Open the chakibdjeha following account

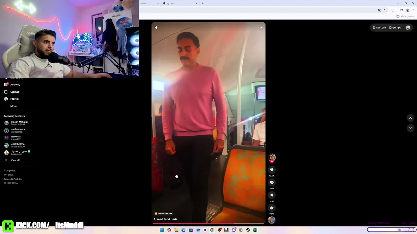pyautogui.click(x=15, y=145)
